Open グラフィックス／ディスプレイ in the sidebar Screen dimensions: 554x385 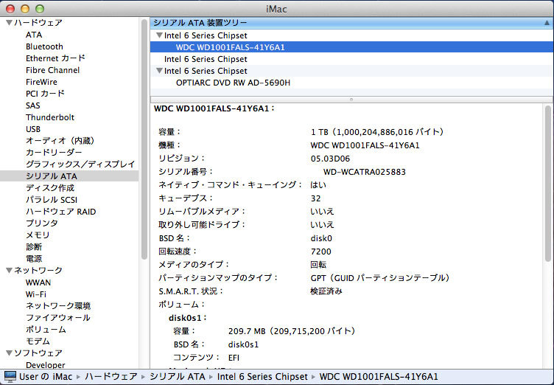point(80,164)
